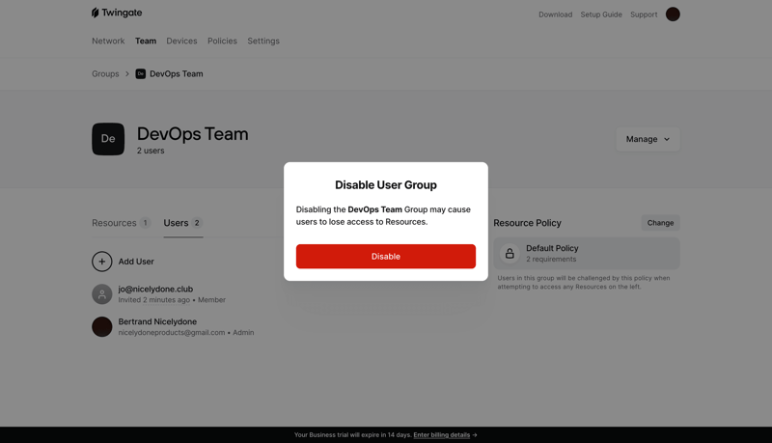The image size is (772, 443).
Task: Click Bertrand Nicelydone's avatar
Action: click(102, 327)
